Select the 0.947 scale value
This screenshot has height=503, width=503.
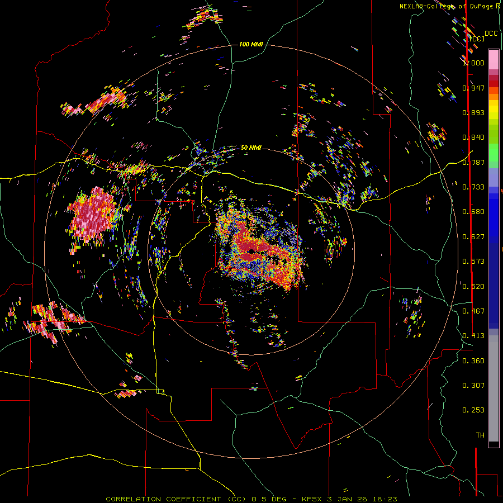473,88
